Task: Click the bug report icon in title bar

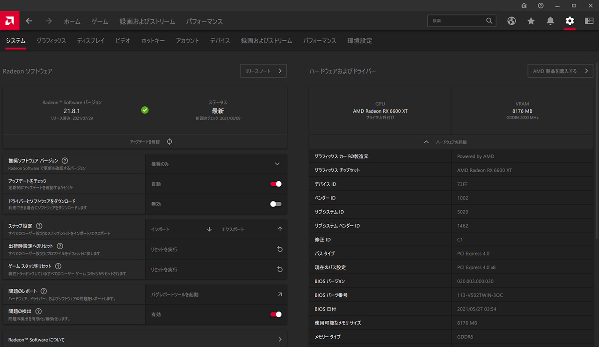Action: (x=524, y=6)
